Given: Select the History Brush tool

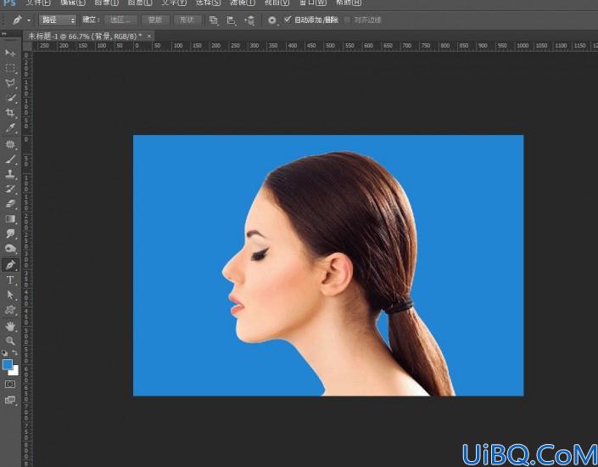Looking at the screenshot, I should tap(10, 189).
